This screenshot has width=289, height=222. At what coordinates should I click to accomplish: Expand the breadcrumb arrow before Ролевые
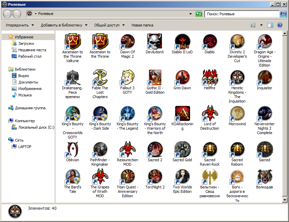pos(36,14)
